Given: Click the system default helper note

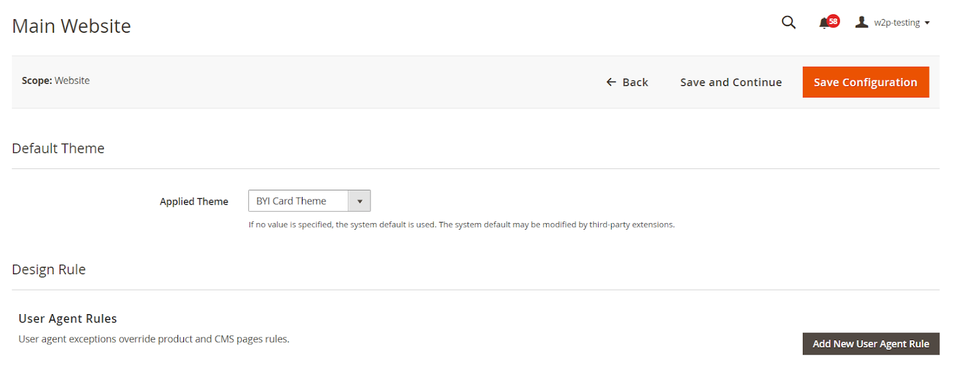Looking at the screenshot, I should pos(461,225).
